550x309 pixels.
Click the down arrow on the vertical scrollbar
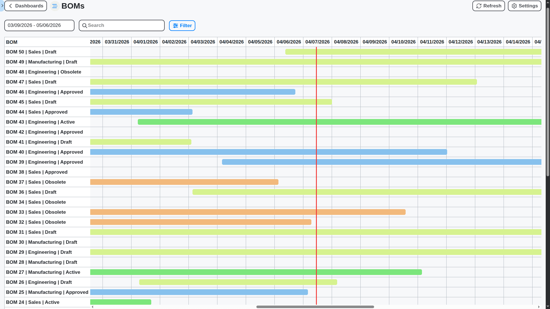click(547, 306)
